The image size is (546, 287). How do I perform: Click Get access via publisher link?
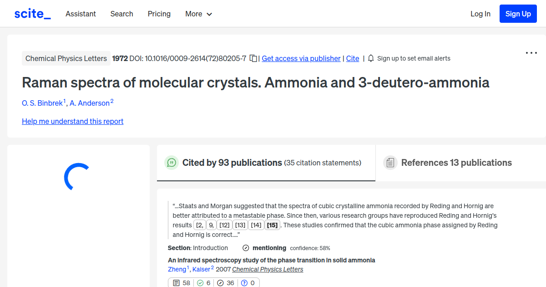(301, 58)
